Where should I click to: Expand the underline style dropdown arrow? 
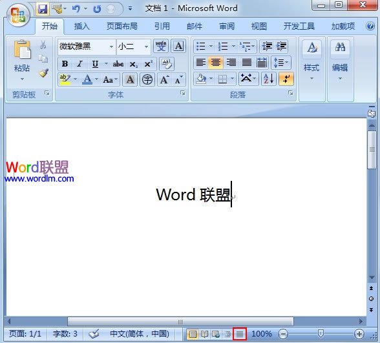tap(106, 64)
